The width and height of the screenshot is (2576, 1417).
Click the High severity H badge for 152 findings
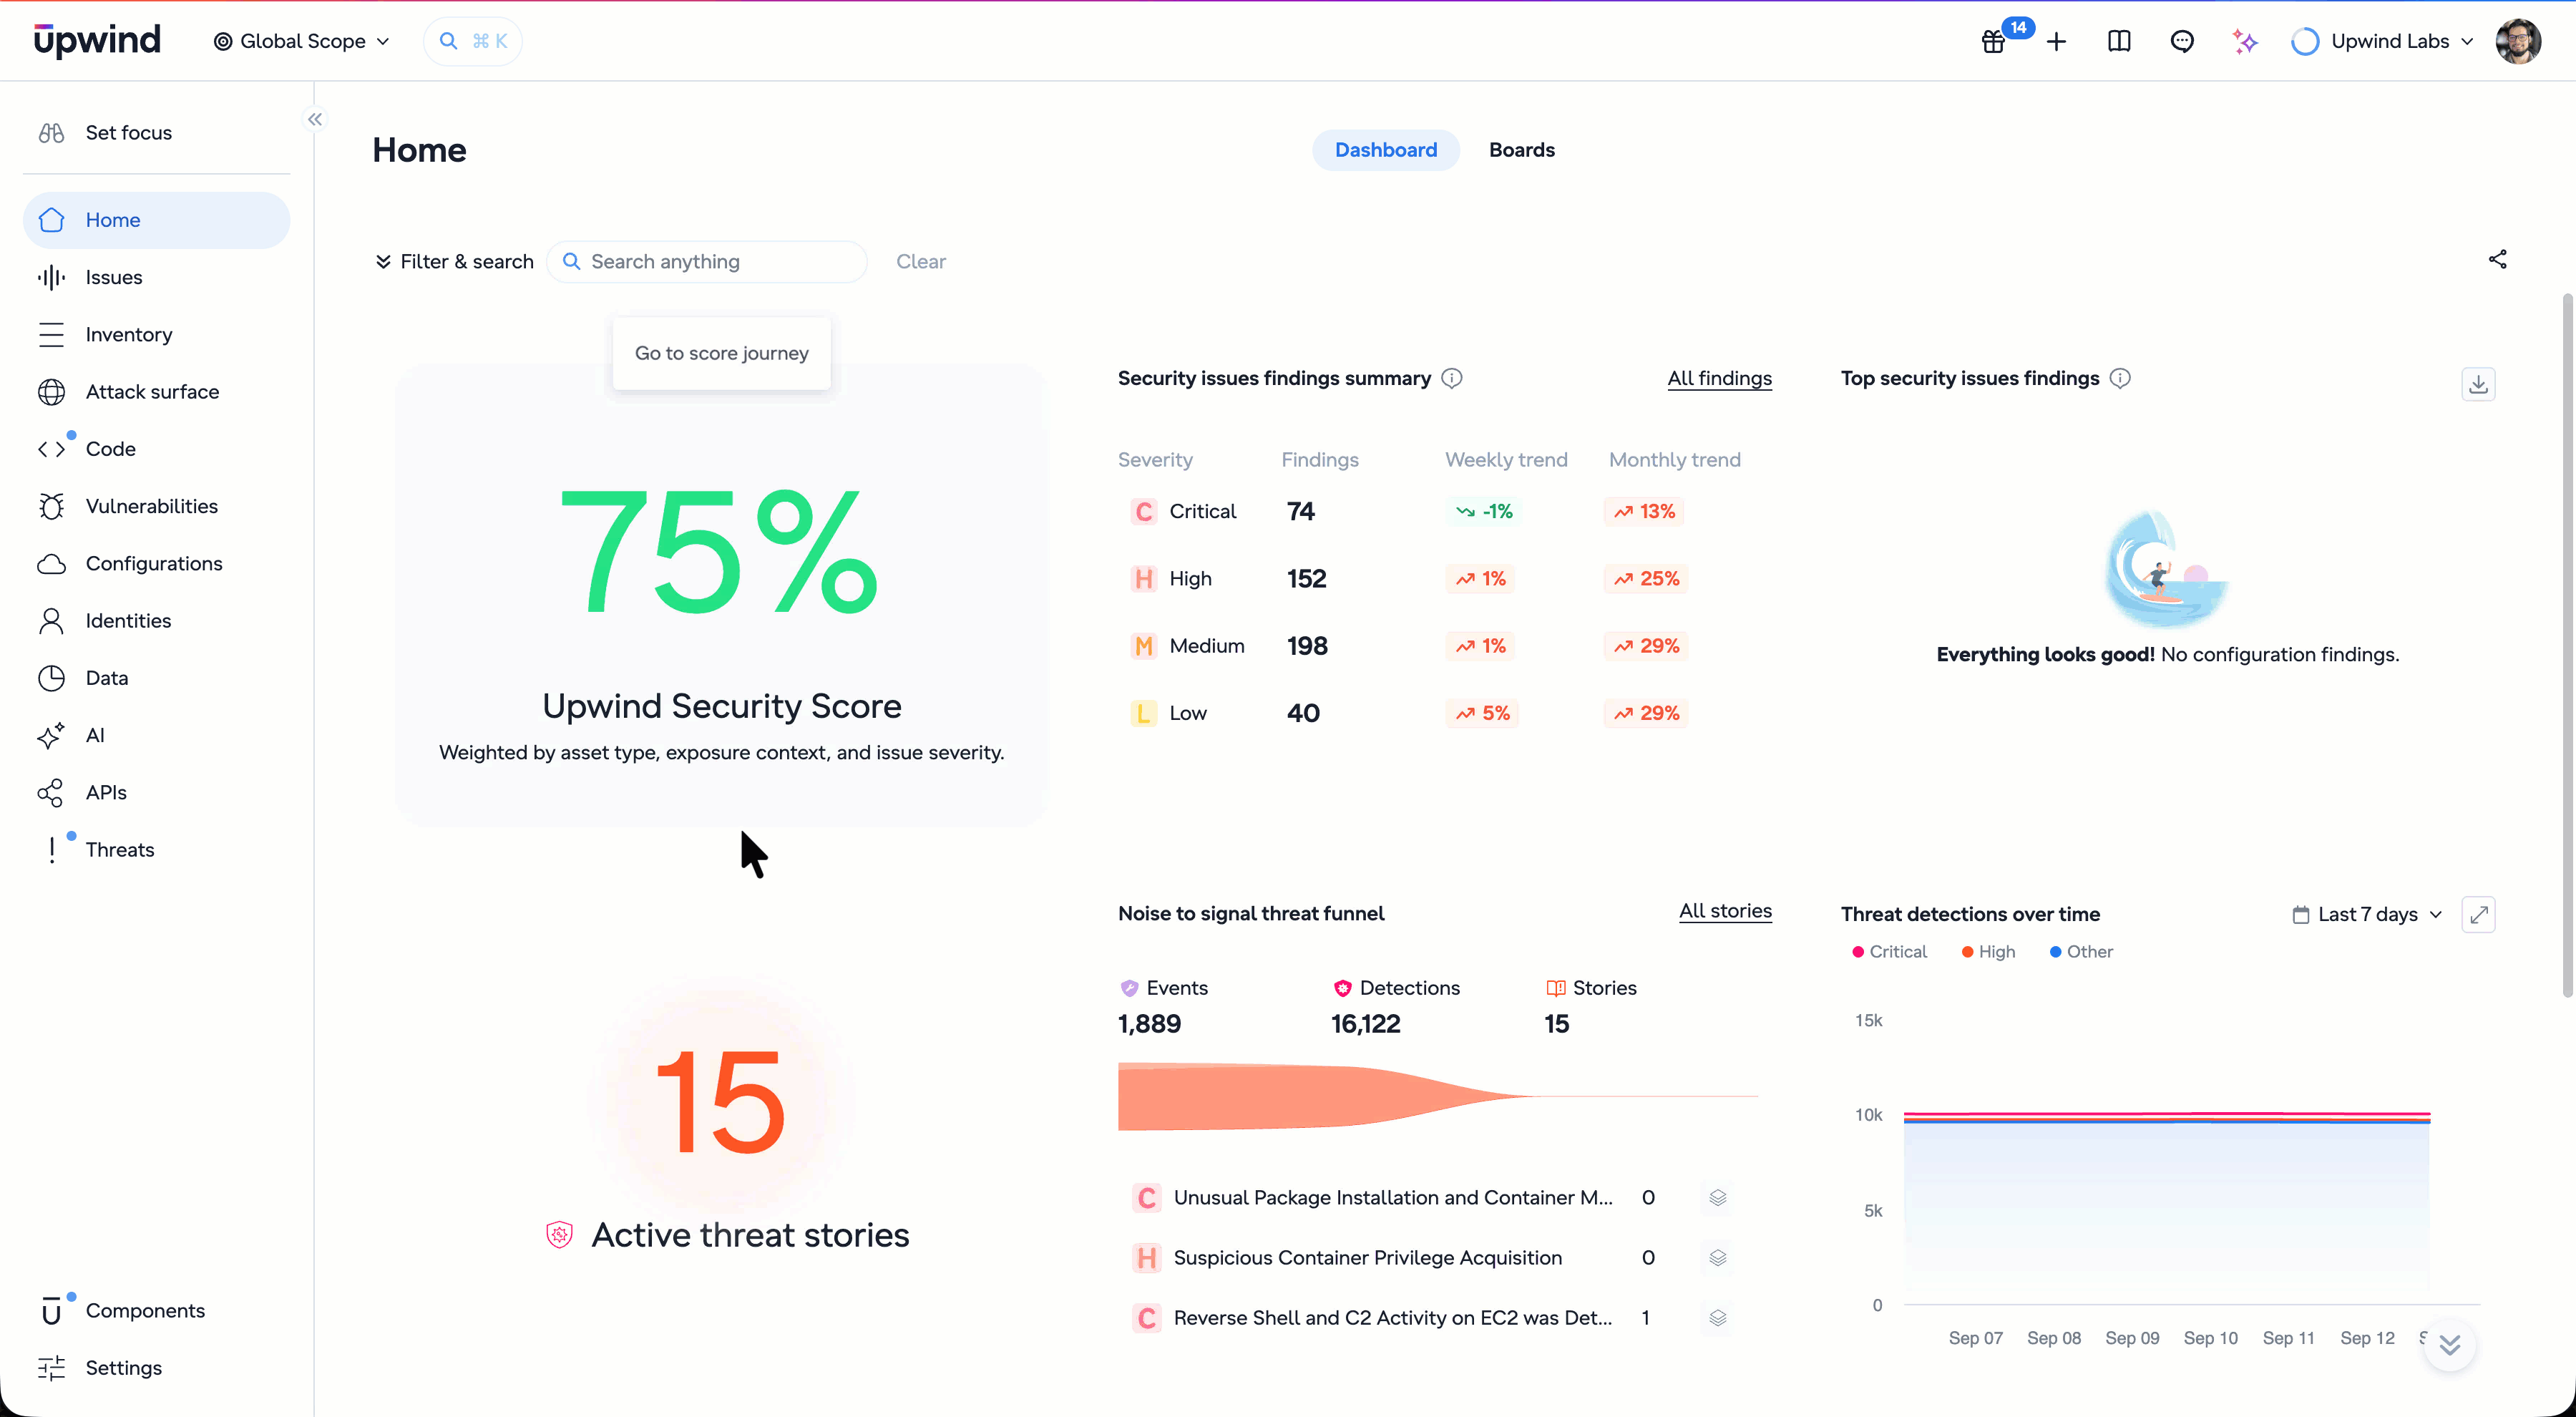[x=1144, y=579]
